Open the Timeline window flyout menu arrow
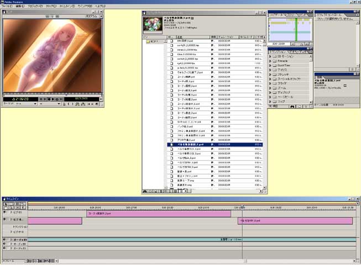 coord(358,204)
